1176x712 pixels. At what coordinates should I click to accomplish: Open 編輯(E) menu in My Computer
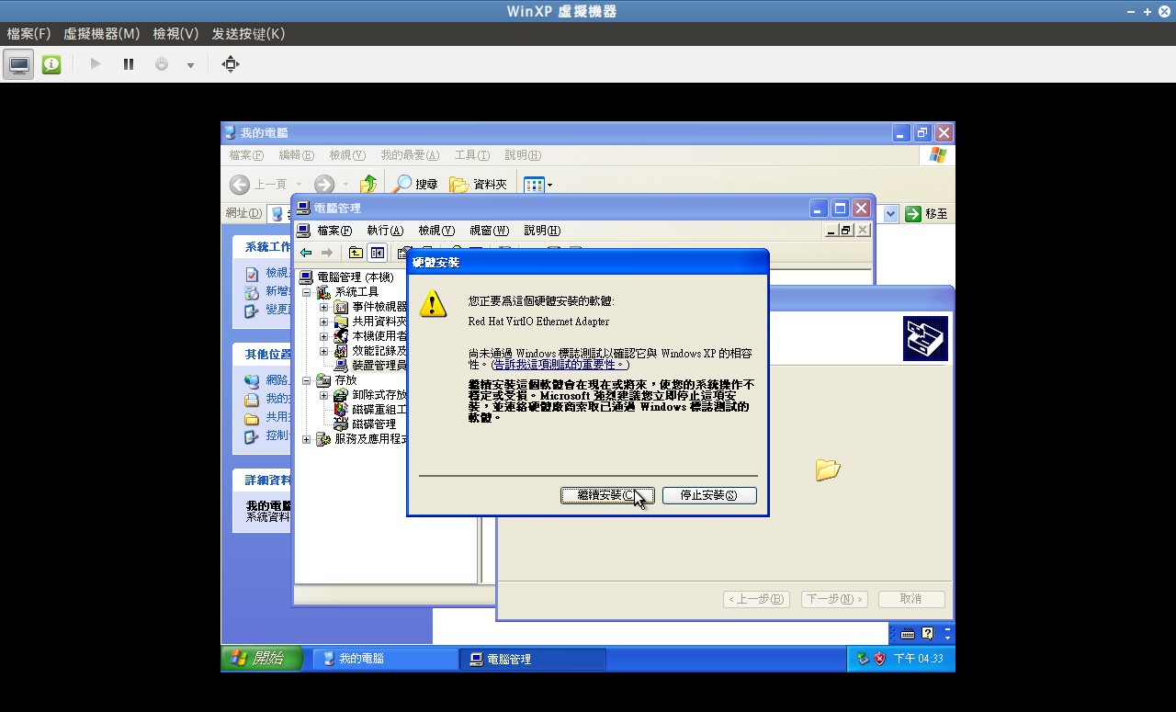[x=296, y=155]
